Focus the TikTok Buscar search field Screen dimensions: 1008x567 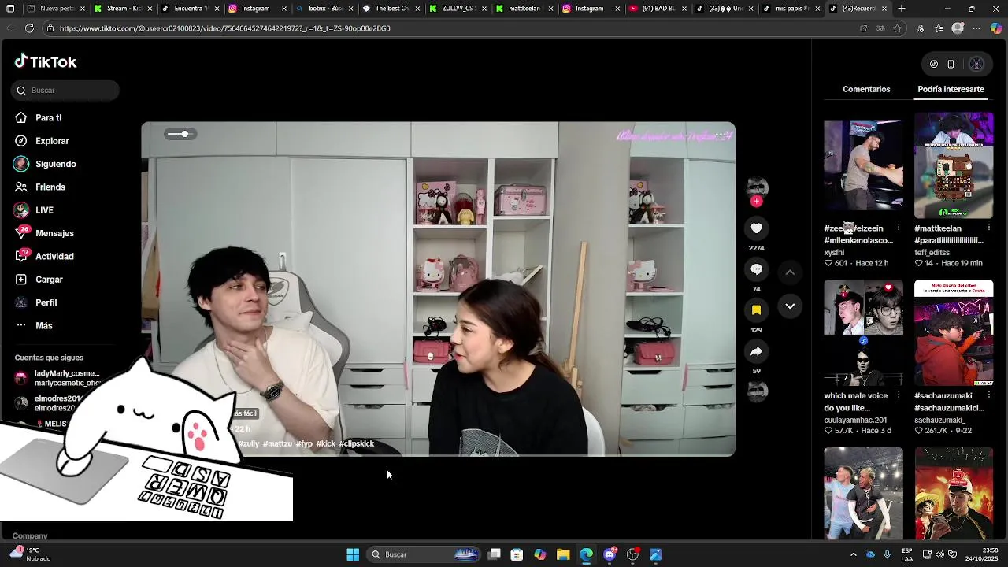pyautogui.click(x=65, y=91)
